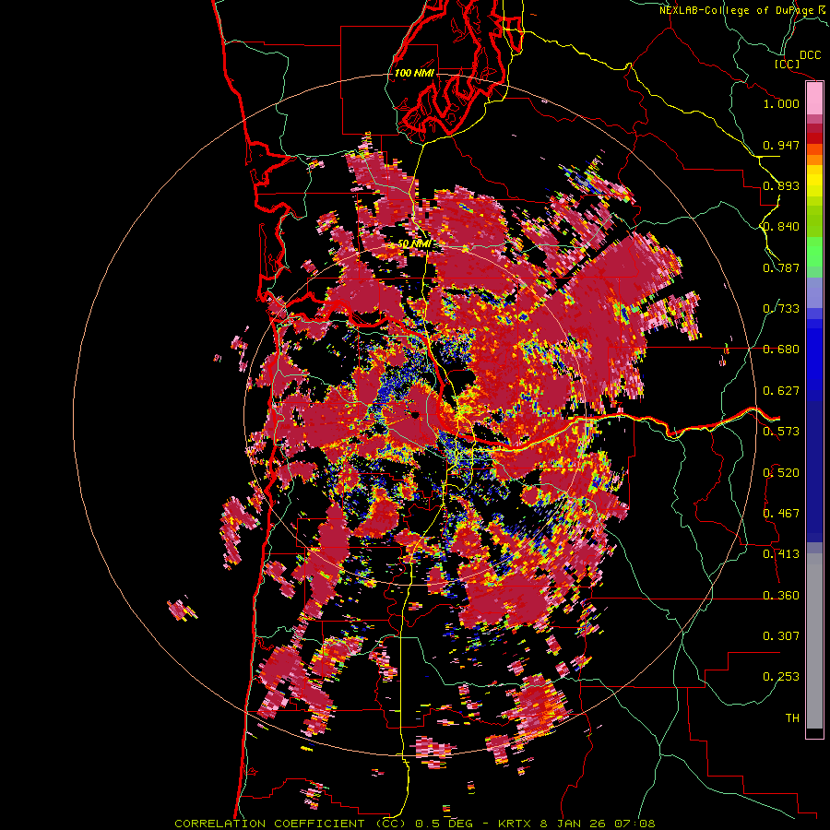Click the 0.253 legend value
Screen dimensions: 830x830
pos(781,677)
